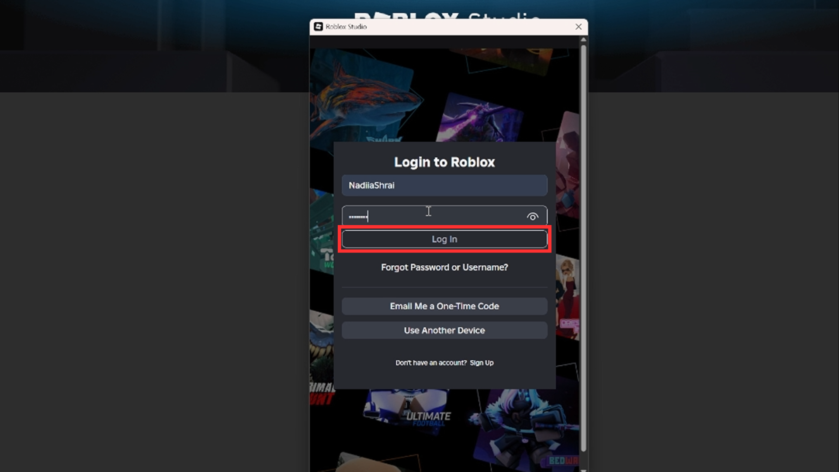
Task: Click the Don't have an account? text
Action: (431, 363)
